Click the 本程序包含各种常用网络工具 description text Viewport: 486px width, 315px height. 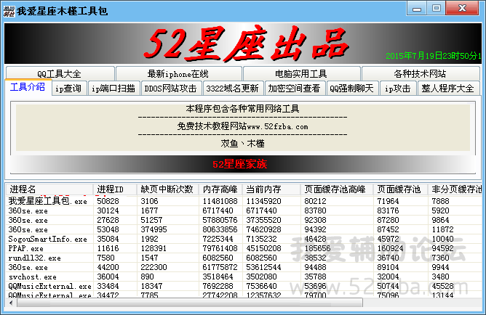(243, 109)
